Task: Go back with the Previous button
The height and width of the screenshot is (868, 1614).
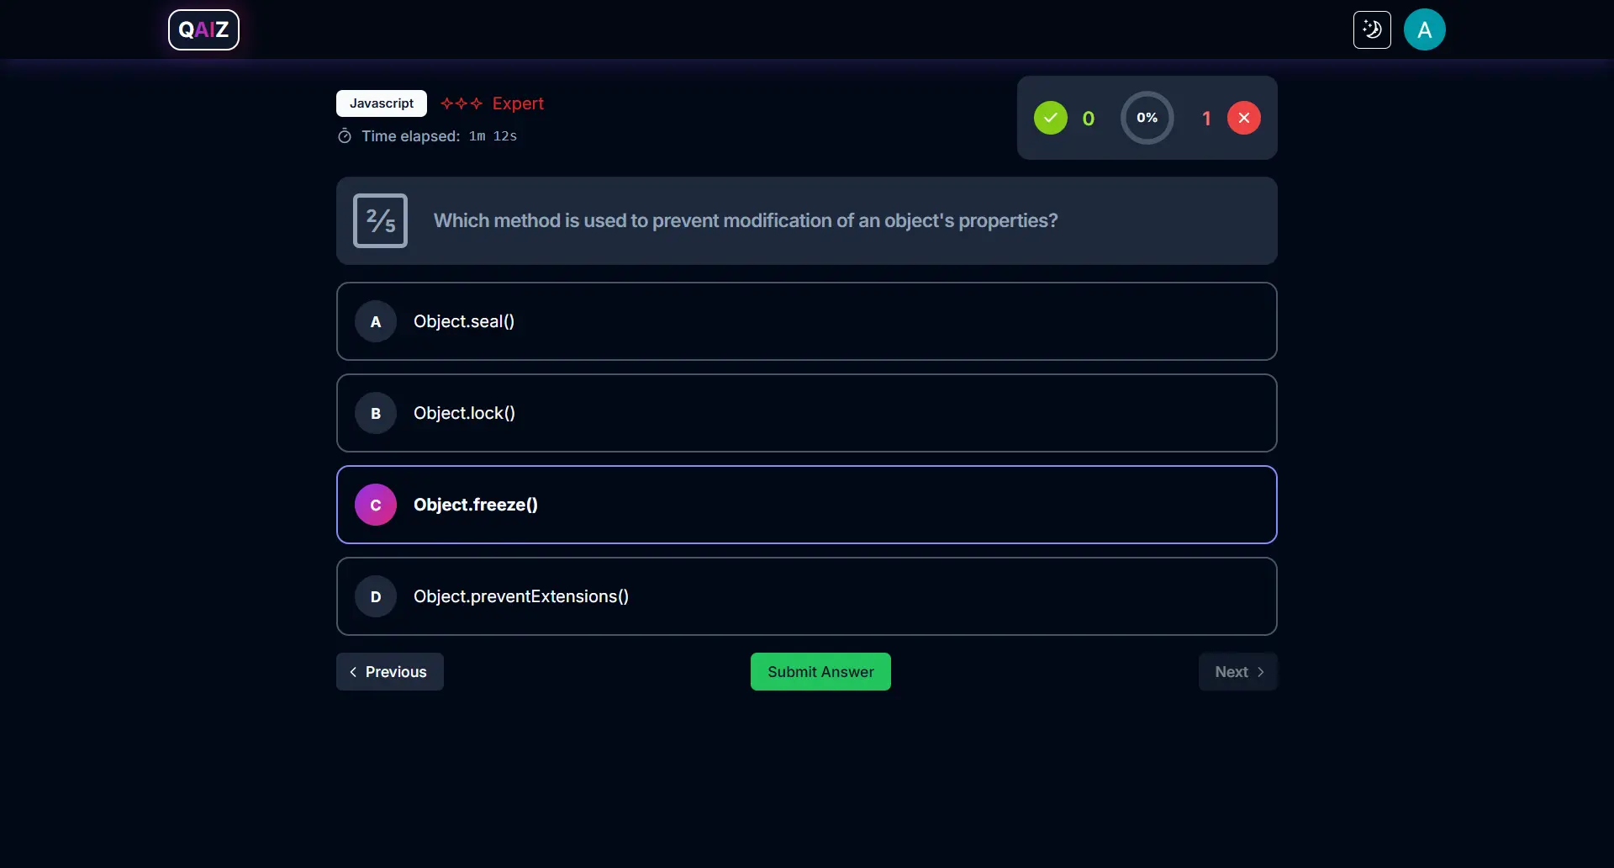Action: coord(389,672)
